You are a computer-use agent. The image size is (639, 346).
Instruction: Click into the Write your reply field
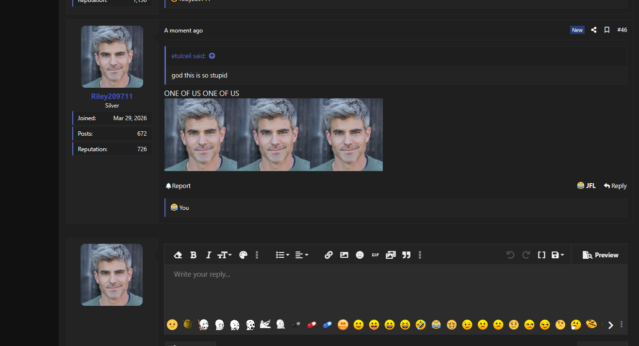(395, 289)
